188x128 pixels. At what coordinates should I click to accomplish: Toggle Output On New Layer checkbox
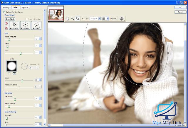[x=4, y=12]
